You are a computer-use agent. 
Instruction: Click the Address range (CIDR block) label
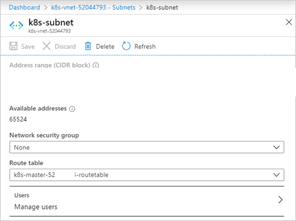tap(50, 65)
